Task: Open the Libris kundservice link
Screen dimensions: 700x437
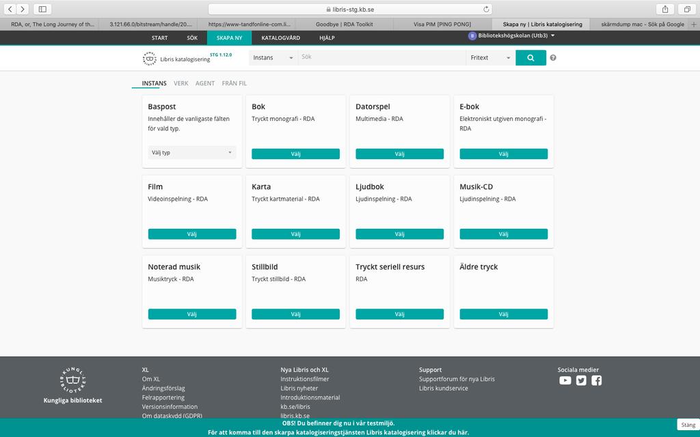Action: 443,389
